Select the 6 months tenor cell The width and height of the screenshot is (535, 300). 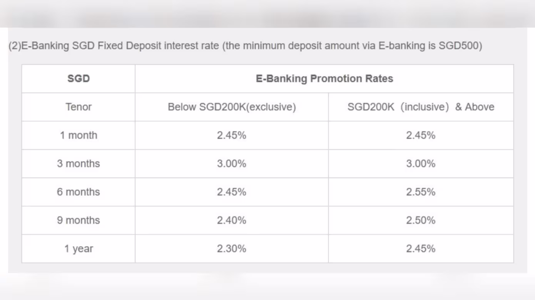tap(79, 192)
